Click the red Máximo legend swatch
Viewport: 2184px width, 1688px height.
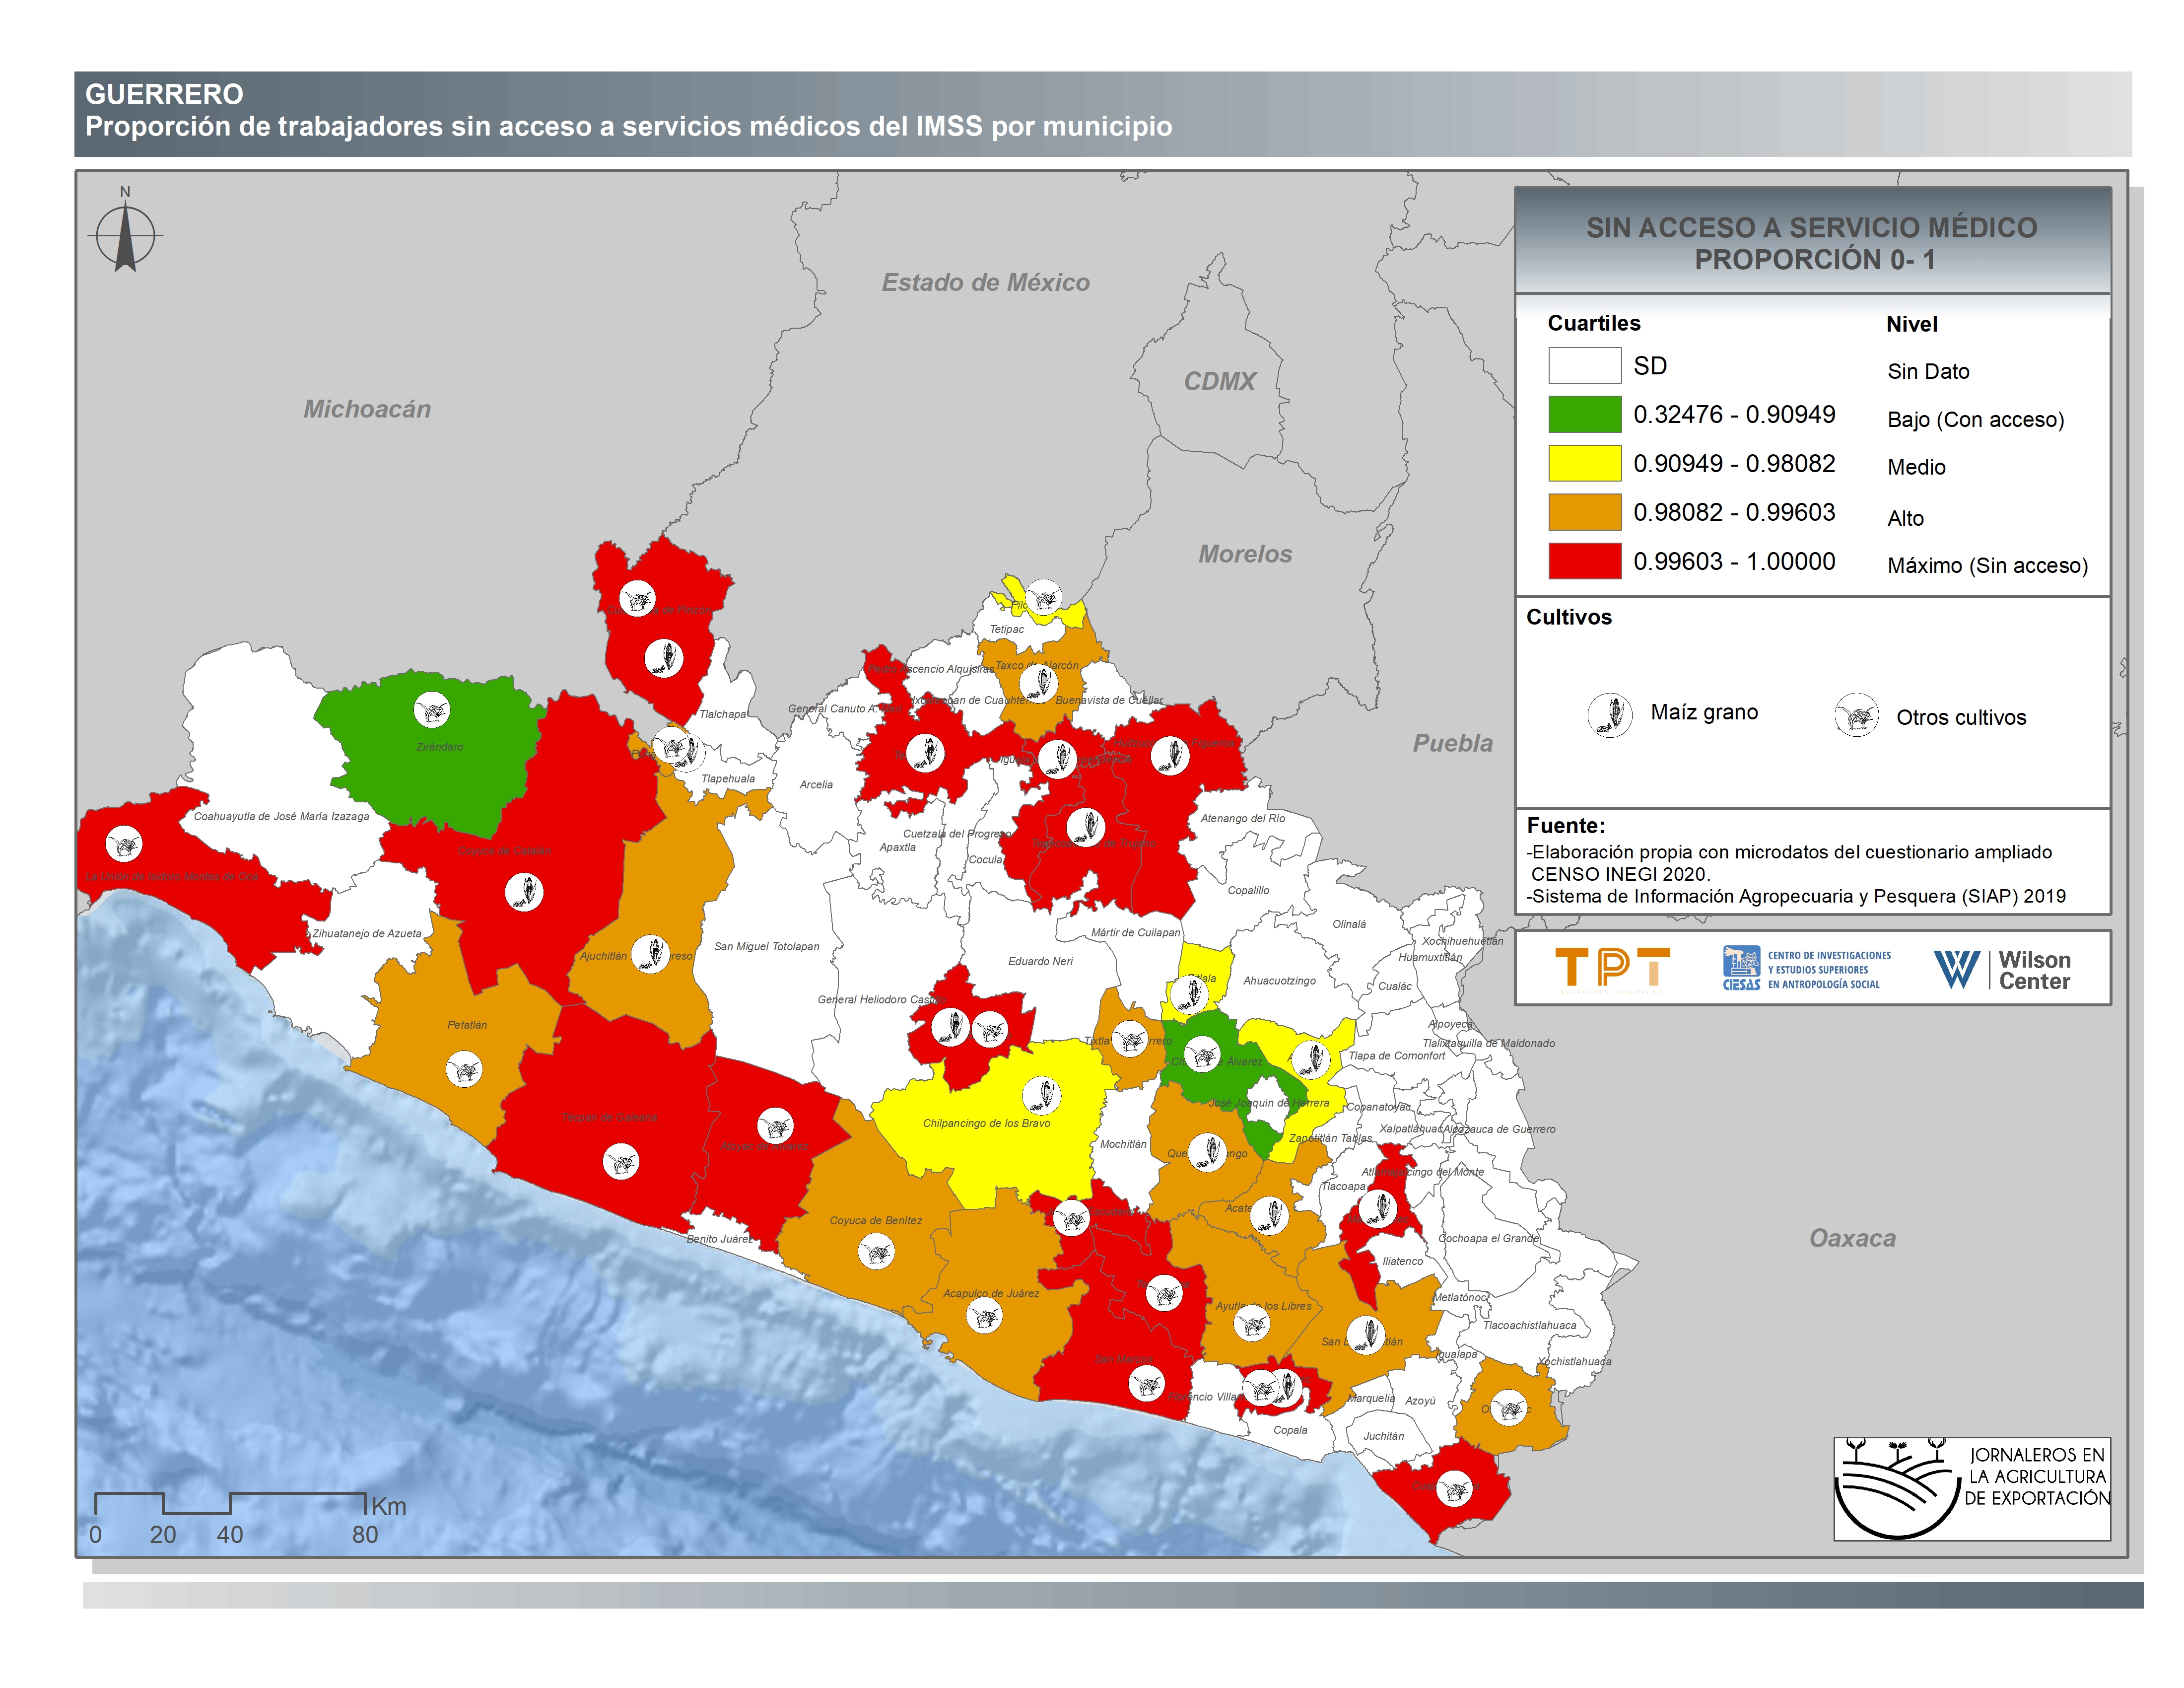coord(1584,561)
